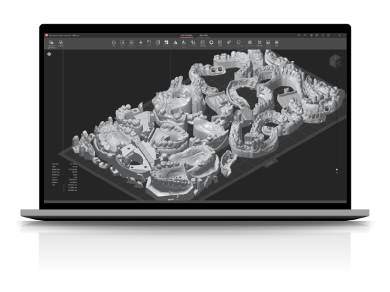
Task: Click the round button in viewport's top-left corner
Action: click(x=49, y=54)
